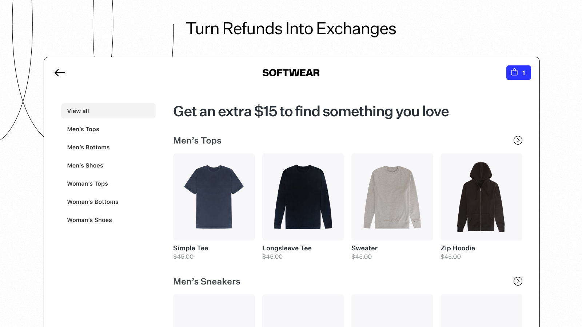Image resolution: width=582 pixels, height=327 pixels.
Task: Open the Sweater product name link
Action: pyautogui.click(x=364, y=248)
